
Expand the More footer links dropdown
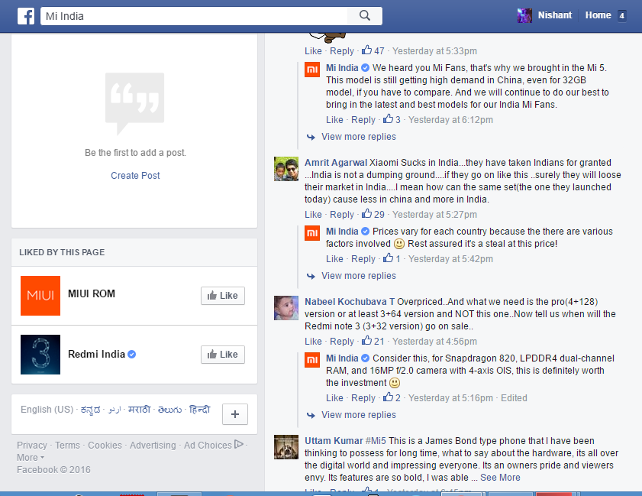(x=30, y=457)
